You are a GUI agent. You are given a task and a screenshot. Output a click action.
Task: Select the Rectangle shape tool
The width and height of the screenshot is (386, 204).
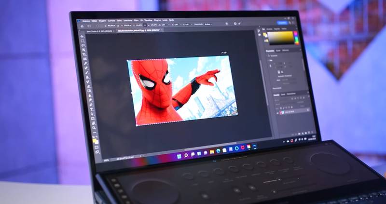[x=93, y=119]
